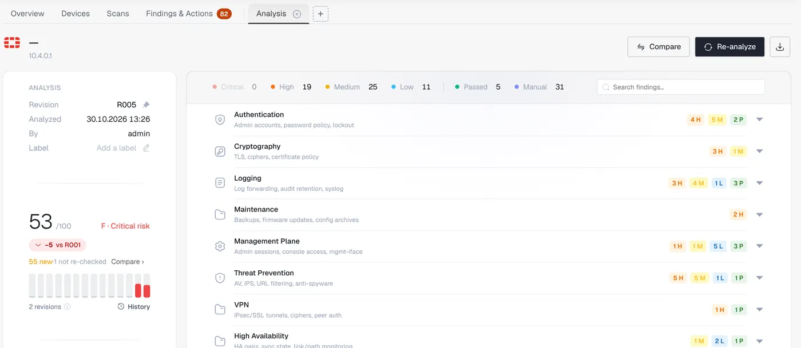Expand the Logging category chevron
The height and width of the screenshot is (348, 801).
[x=760, y=183]
